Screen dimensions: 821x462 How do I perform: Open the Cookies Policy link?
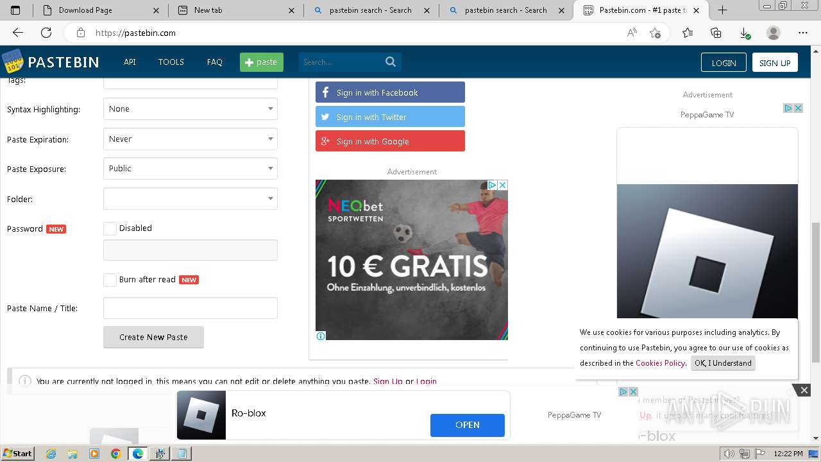pyautogui.click(x=660, y=363)
